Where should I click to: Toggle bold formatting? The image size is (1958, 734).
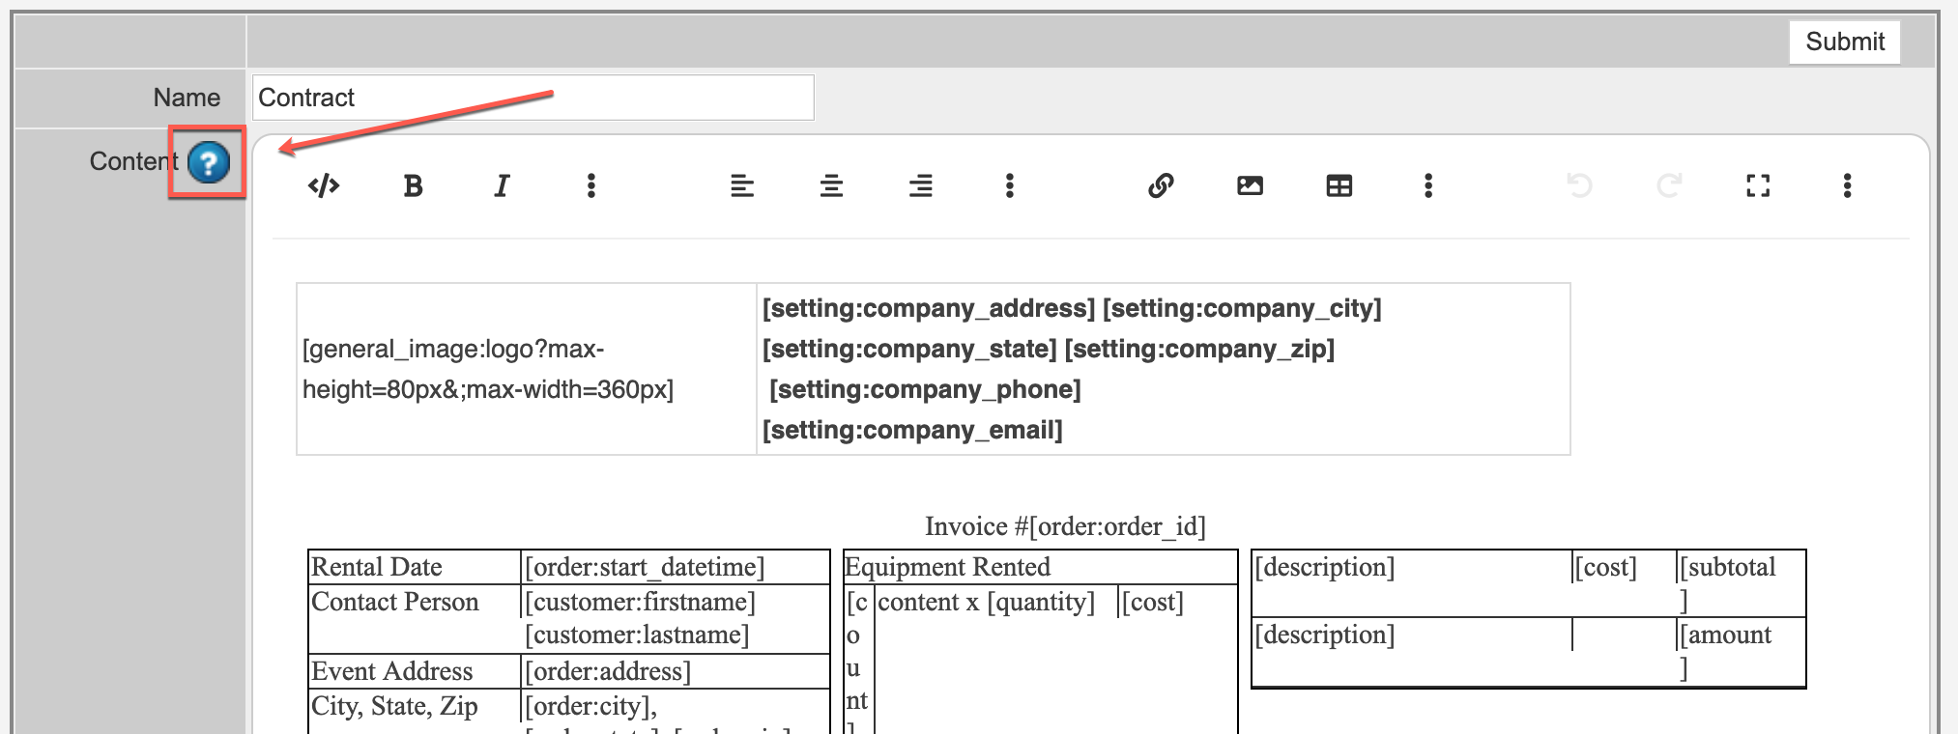pyautogui.click(x=413, y=185)
